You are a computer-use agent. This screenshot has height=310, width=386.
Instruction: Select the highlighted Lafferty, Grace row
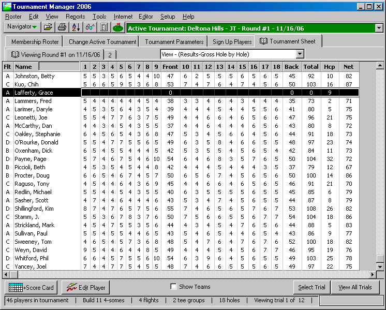point(181,93)
